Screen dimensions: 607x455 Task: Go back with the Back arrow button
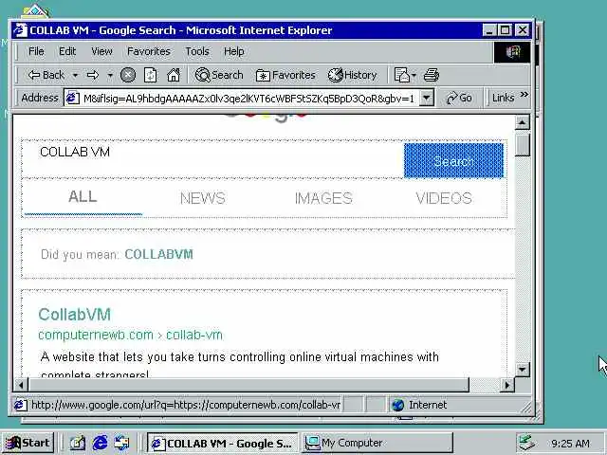point(46,75)
